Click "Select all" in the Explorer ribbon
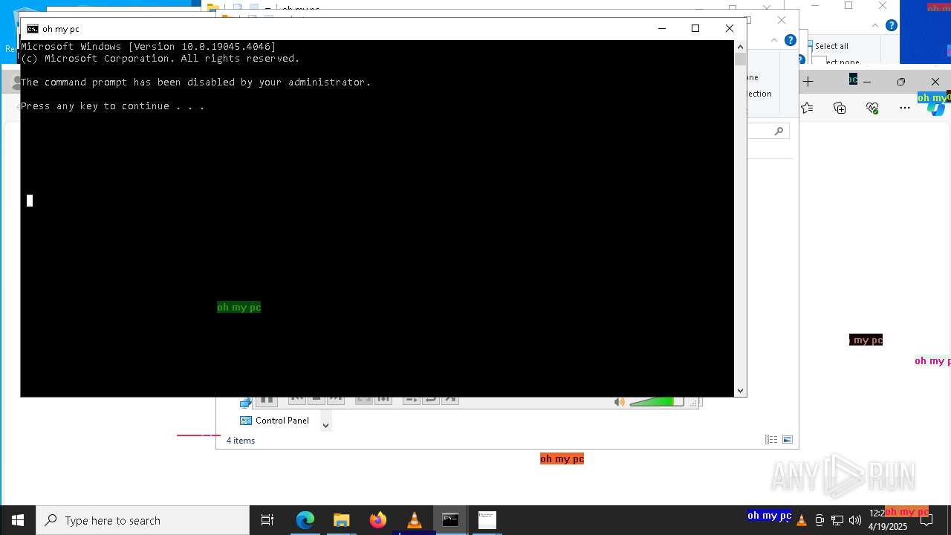 (831, 46)
